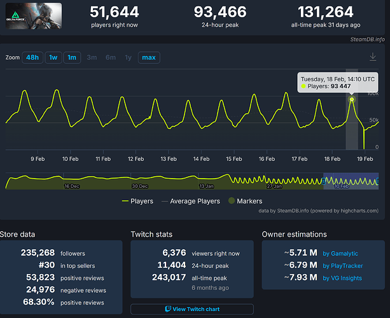This screenshot has width=390, height=318.
Task: Click the Twitch icon on View Twitch chart
Action: coord(168,309)
